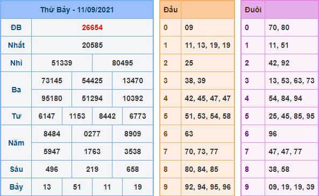This screenshot has width=319, height=196.
Task: Select the Nhất prize label
Action: click(x=16, y=45)
